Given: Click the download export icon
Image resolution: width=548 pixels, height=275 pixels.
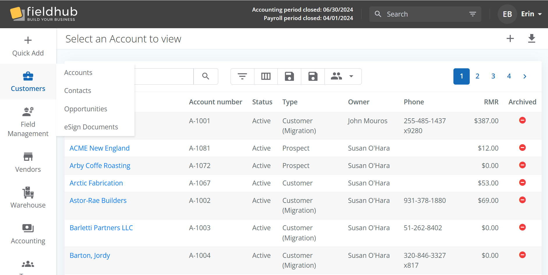Looking at the screenshot, I should 531,38.
